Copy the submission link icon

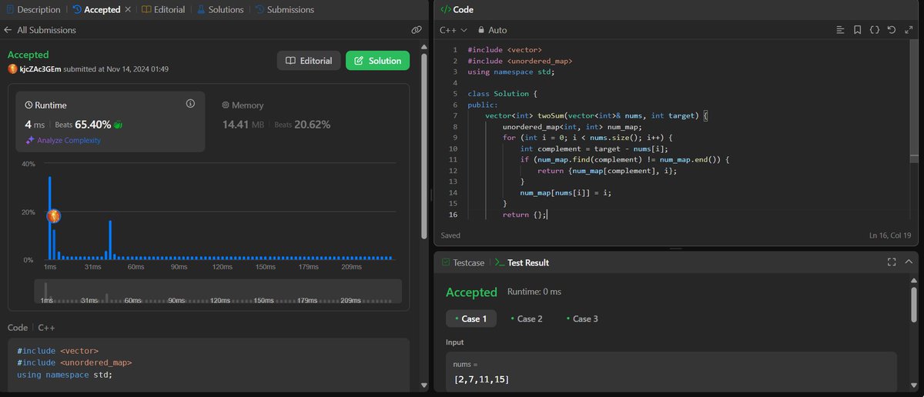pos(416,30)
